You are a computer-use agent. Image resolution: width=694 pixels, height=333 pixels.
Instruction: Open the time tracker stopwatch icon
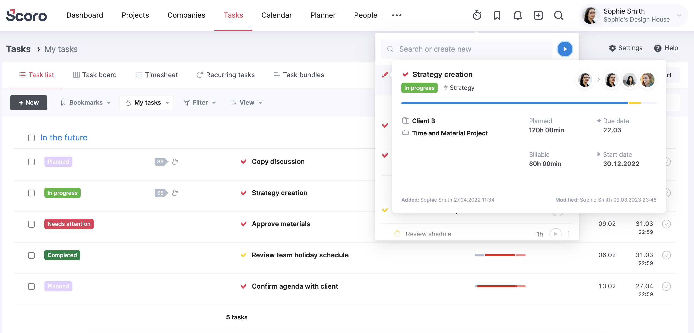click(x=477, y=15)
